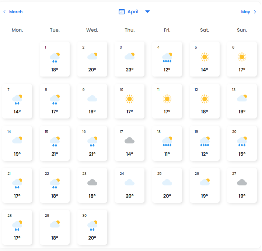Click the 23° temperature on April 3
The height and width of the screenshot is (251, 262).
[x=129, y=70]
